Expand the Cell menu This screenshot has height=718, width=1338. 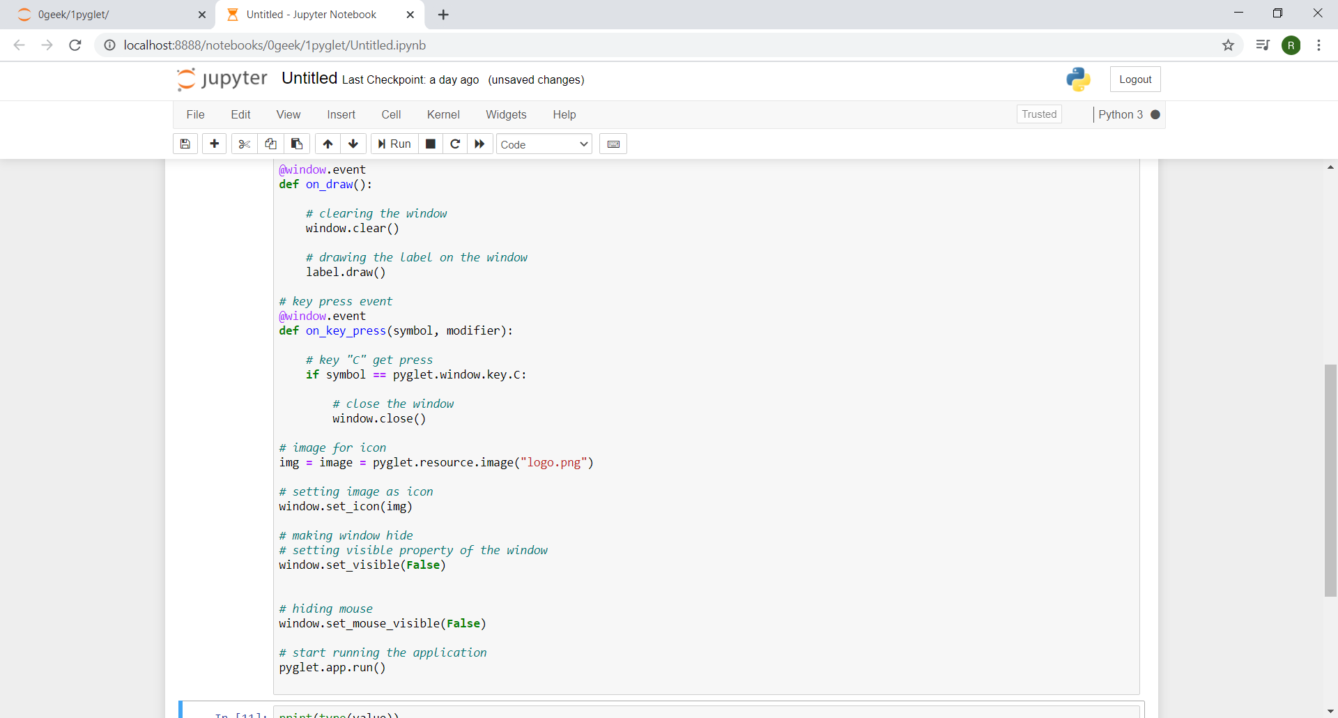(391, 115)
